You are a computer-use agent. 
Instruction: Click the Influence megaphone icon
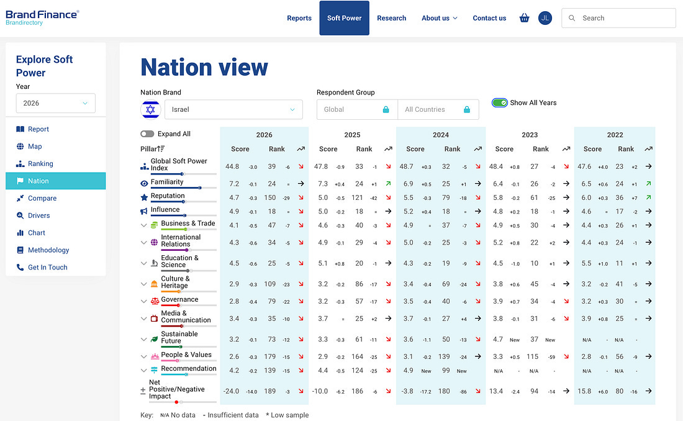click(x=144, y=211)
